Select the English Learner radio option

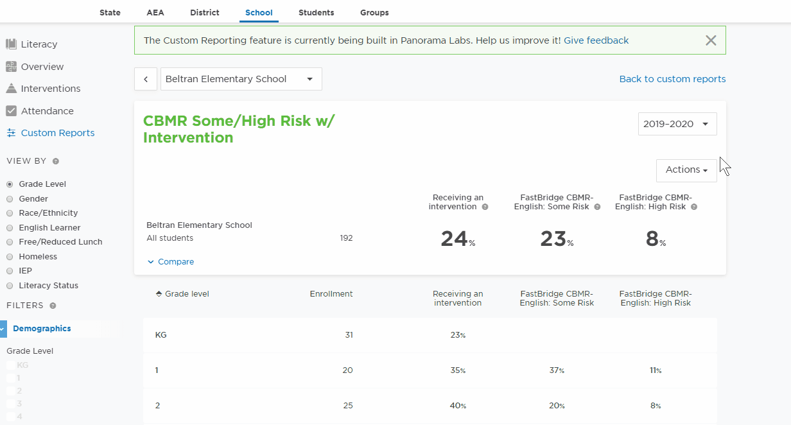tap(10, 228)
